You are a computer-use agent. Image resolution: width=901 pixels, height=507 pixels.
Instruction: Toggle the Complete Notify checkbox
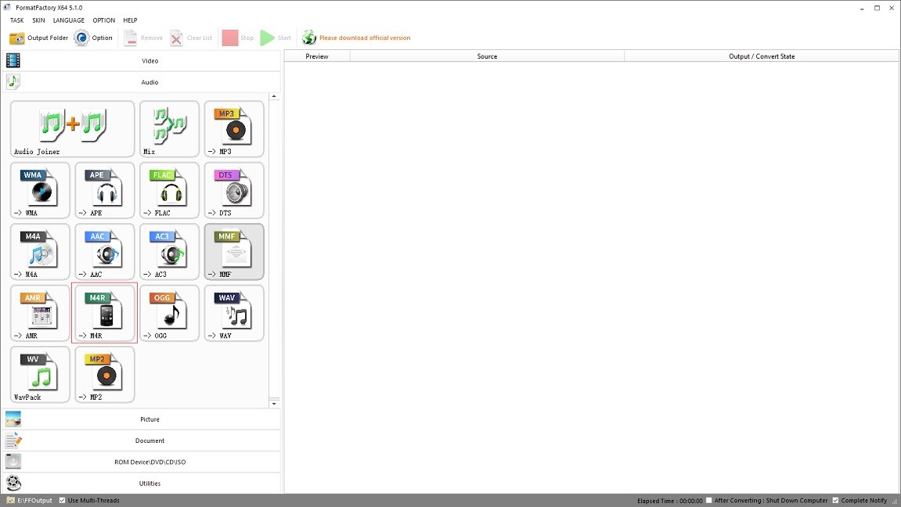click(835, 500)
